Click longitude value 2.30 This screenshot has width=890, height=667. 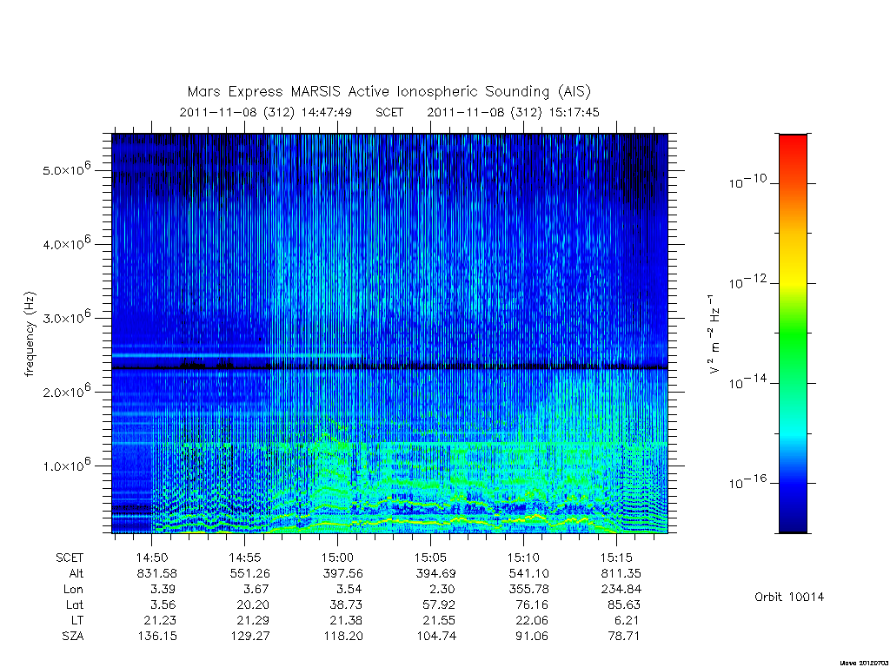tap(442, 590)
